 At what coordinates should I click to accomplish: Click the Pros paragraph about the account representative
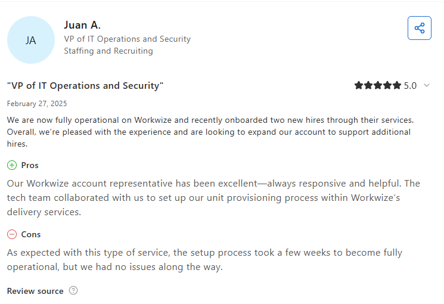coord(213,197)
